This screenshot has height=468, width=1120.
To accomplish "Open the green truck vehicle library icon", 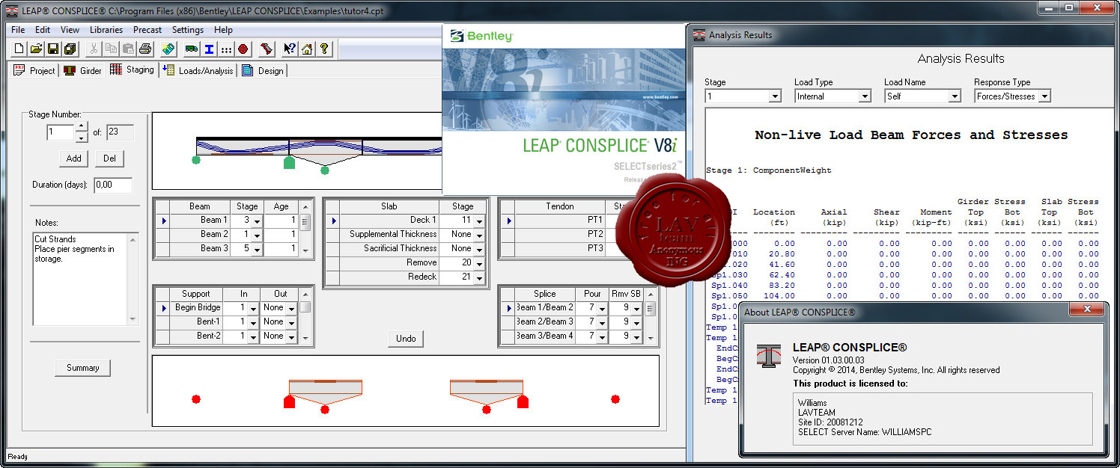I will point(191,49).
